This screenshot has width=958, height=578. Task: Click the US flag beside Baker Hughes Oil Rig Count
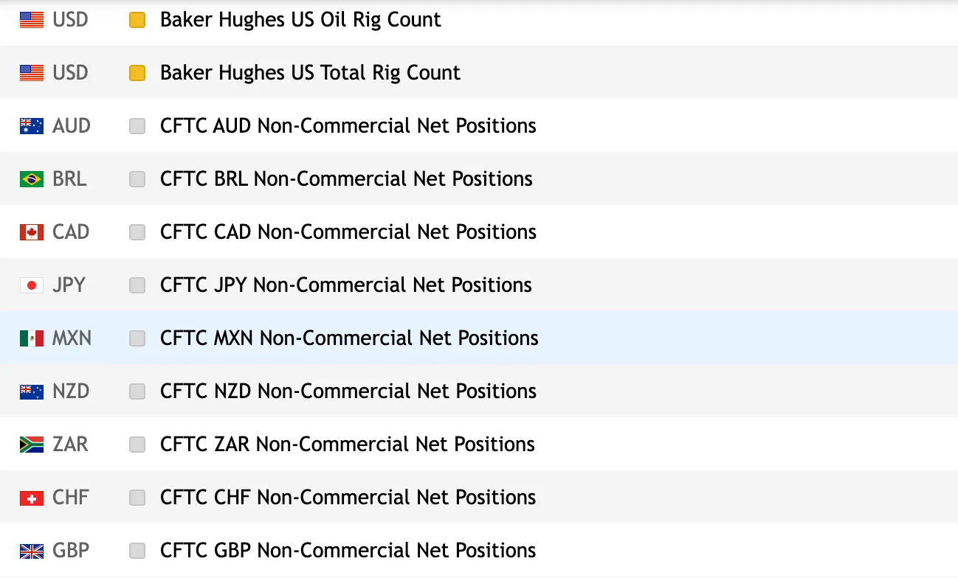point(32,20)
